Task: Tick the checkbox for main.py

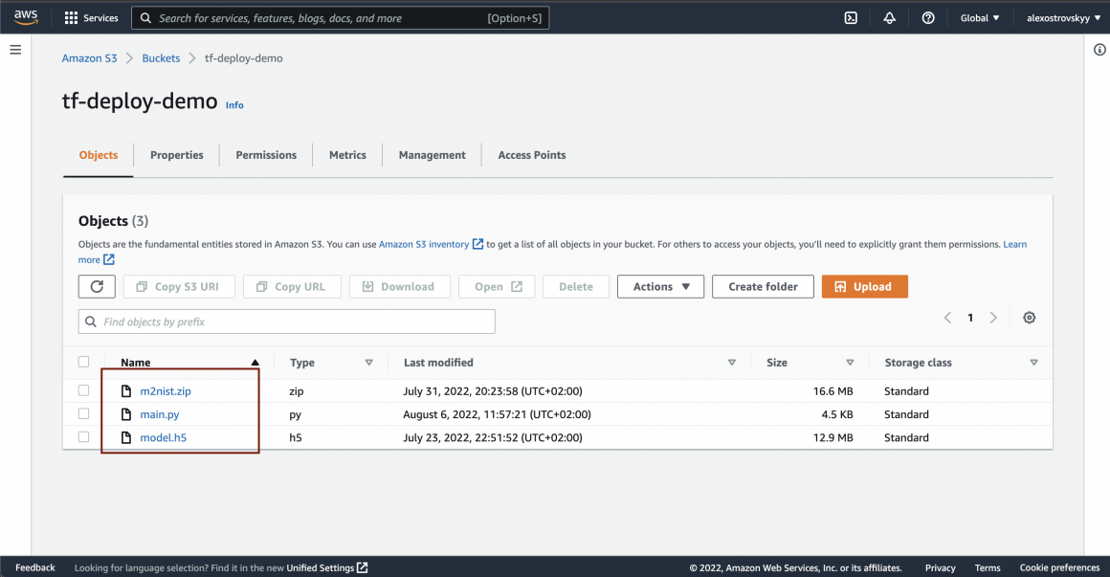Action: tap(84, 413)
